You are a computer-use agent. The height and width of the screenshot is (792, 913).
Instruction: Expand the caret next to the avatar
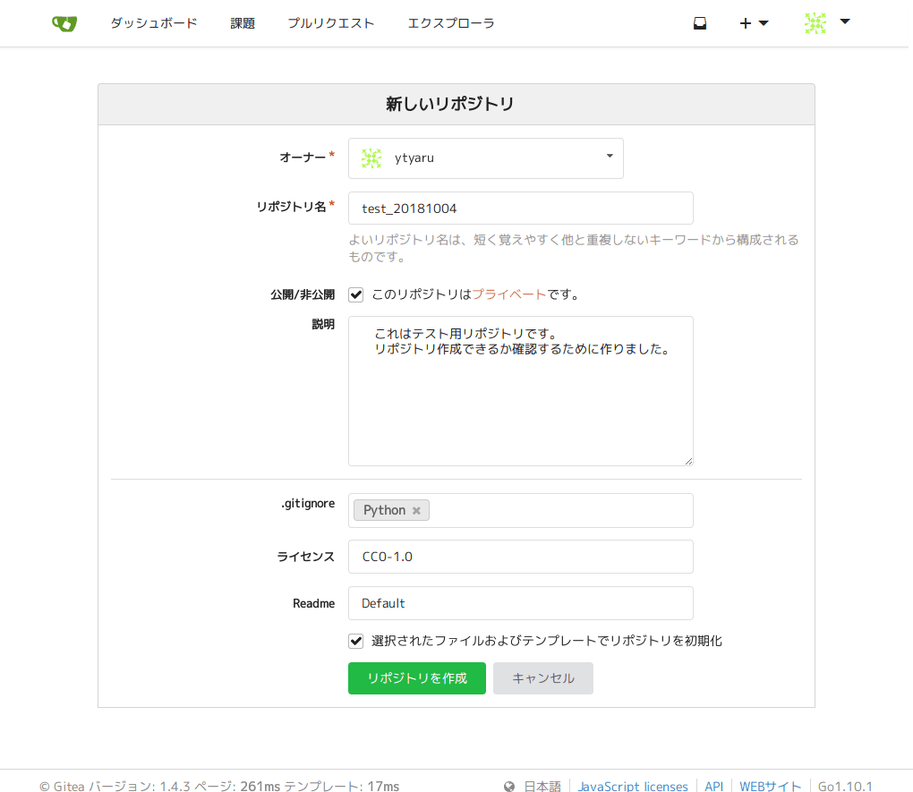842,23
